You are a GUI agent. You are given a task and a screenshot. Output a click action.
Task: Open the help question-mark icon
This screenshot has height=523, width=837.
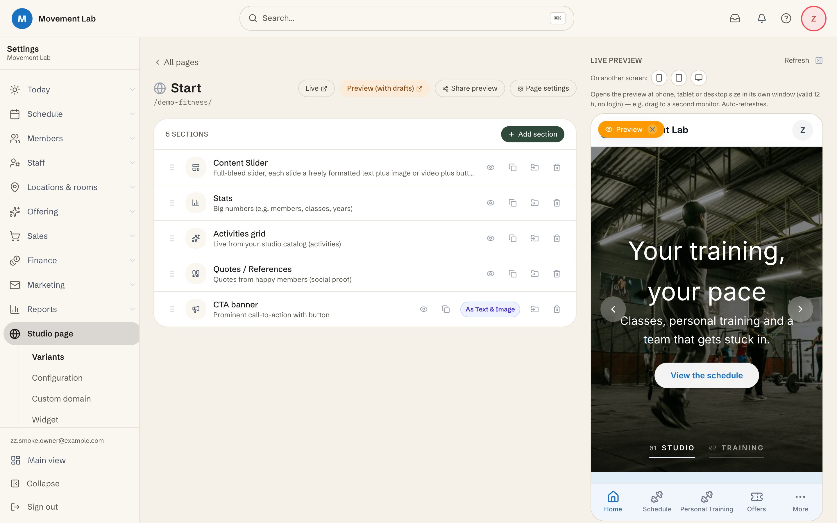786,18
